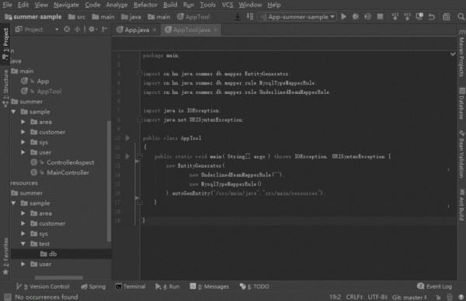Click the CRLF line separator selector
The image size is (466, 301).
(354, 297)
